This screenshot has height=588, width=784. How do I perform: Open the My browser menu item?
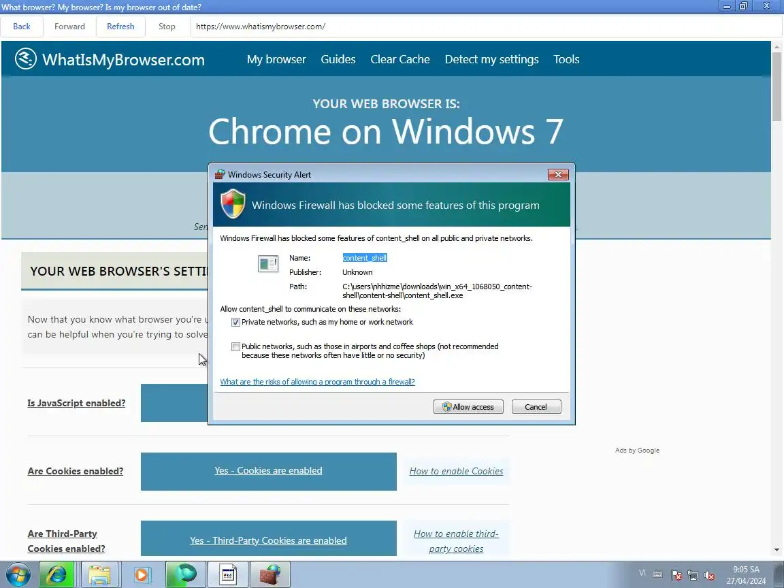pos(276,59)
